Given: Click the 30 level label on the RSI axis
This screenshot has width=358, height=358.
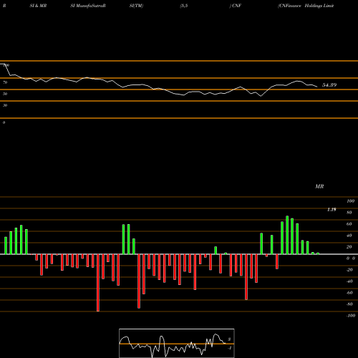Looking at the screenshot, I should click(x=5, y=105).
